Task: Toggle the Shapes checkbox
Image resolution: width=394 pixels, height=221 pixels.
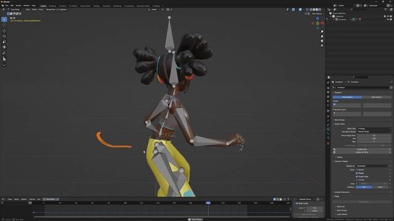Action: (x=356, y=173)
